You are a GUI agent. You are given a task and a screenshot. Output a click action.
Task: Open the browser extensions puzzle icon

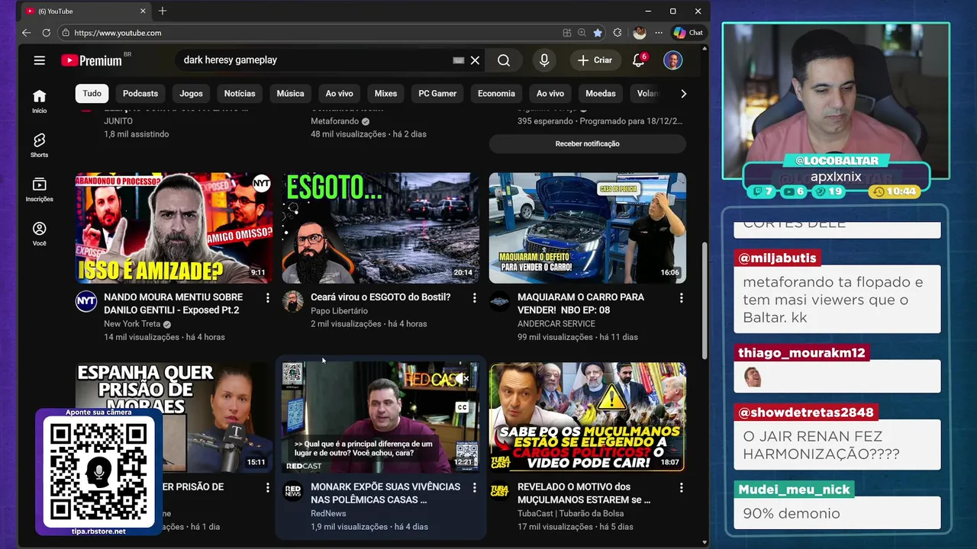617,33
